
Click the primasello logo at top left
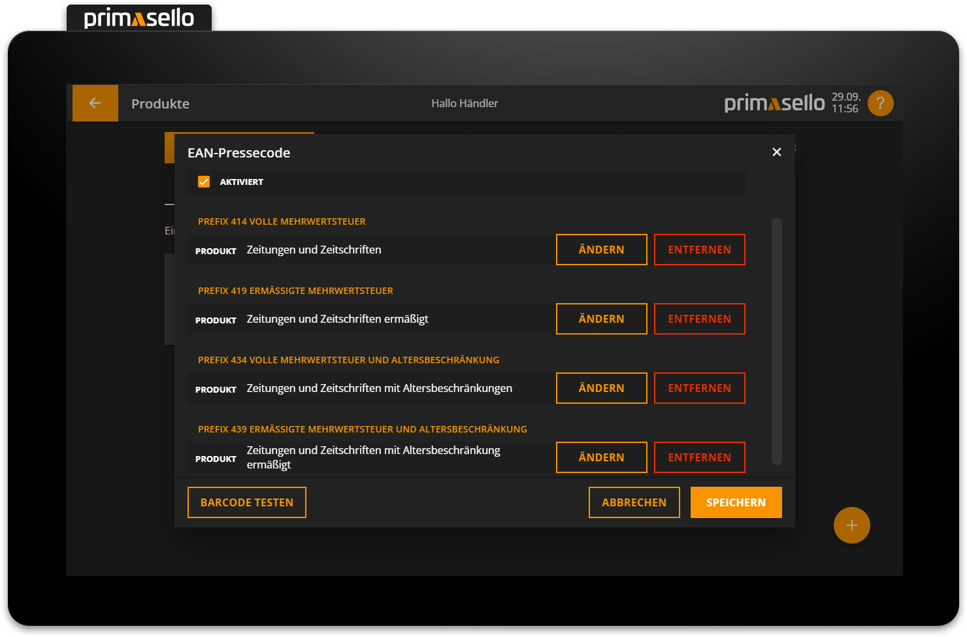[139, 18]
